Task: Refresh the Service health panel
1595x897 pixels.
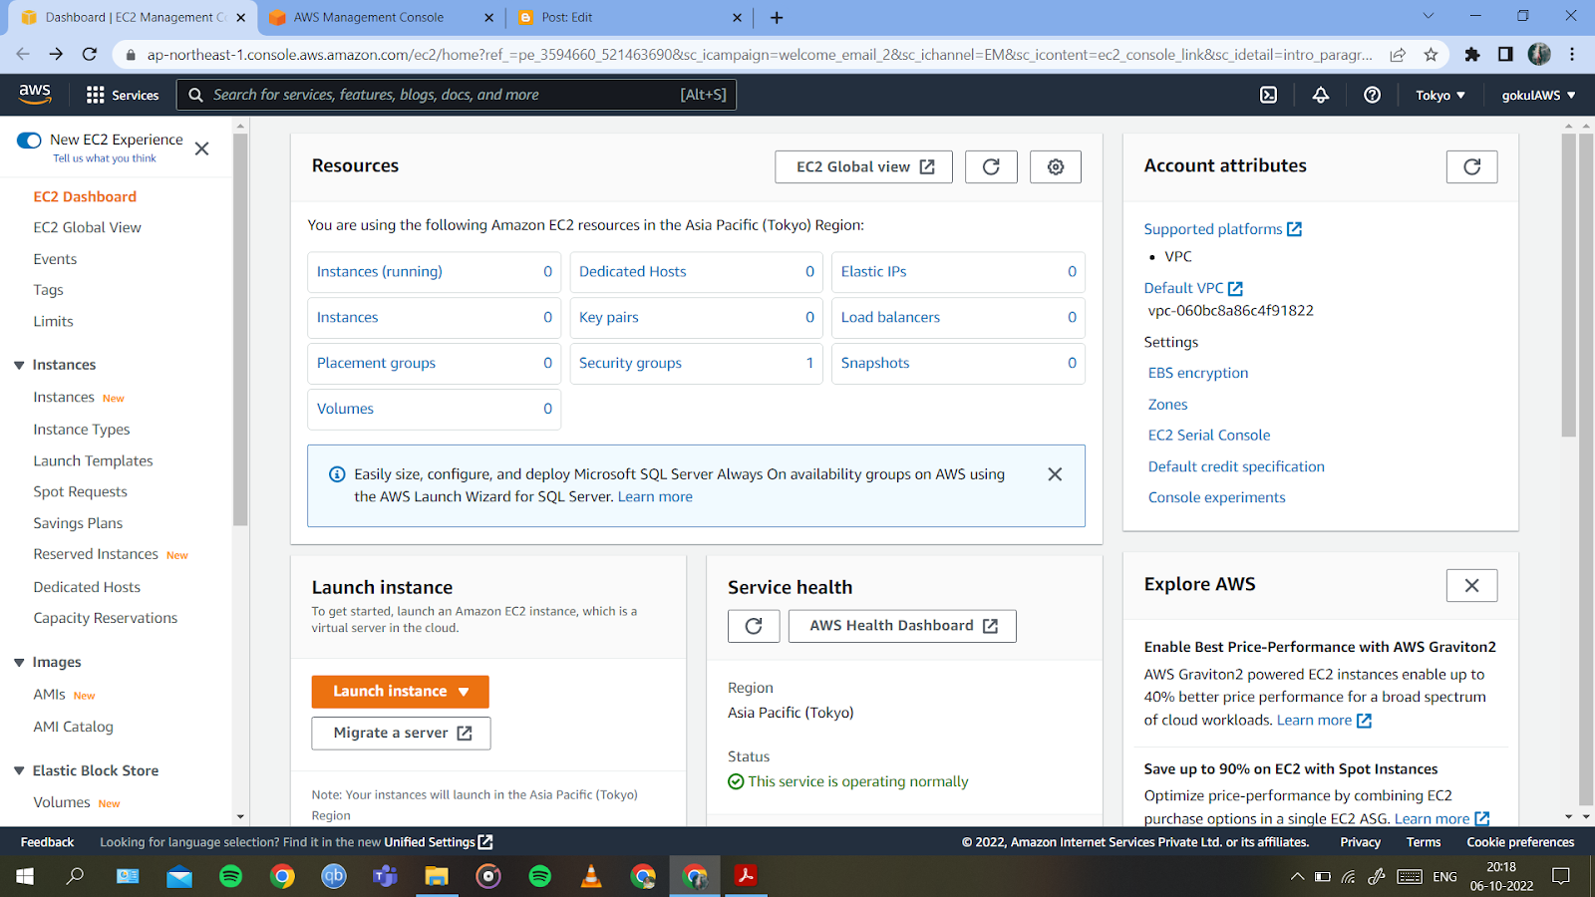Action: (754, 626)
